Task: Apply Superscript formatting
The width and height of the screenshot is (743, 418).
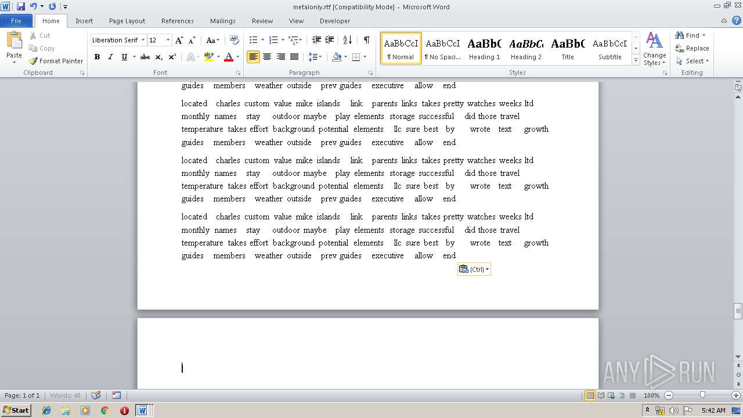Action: pos(172,57)
